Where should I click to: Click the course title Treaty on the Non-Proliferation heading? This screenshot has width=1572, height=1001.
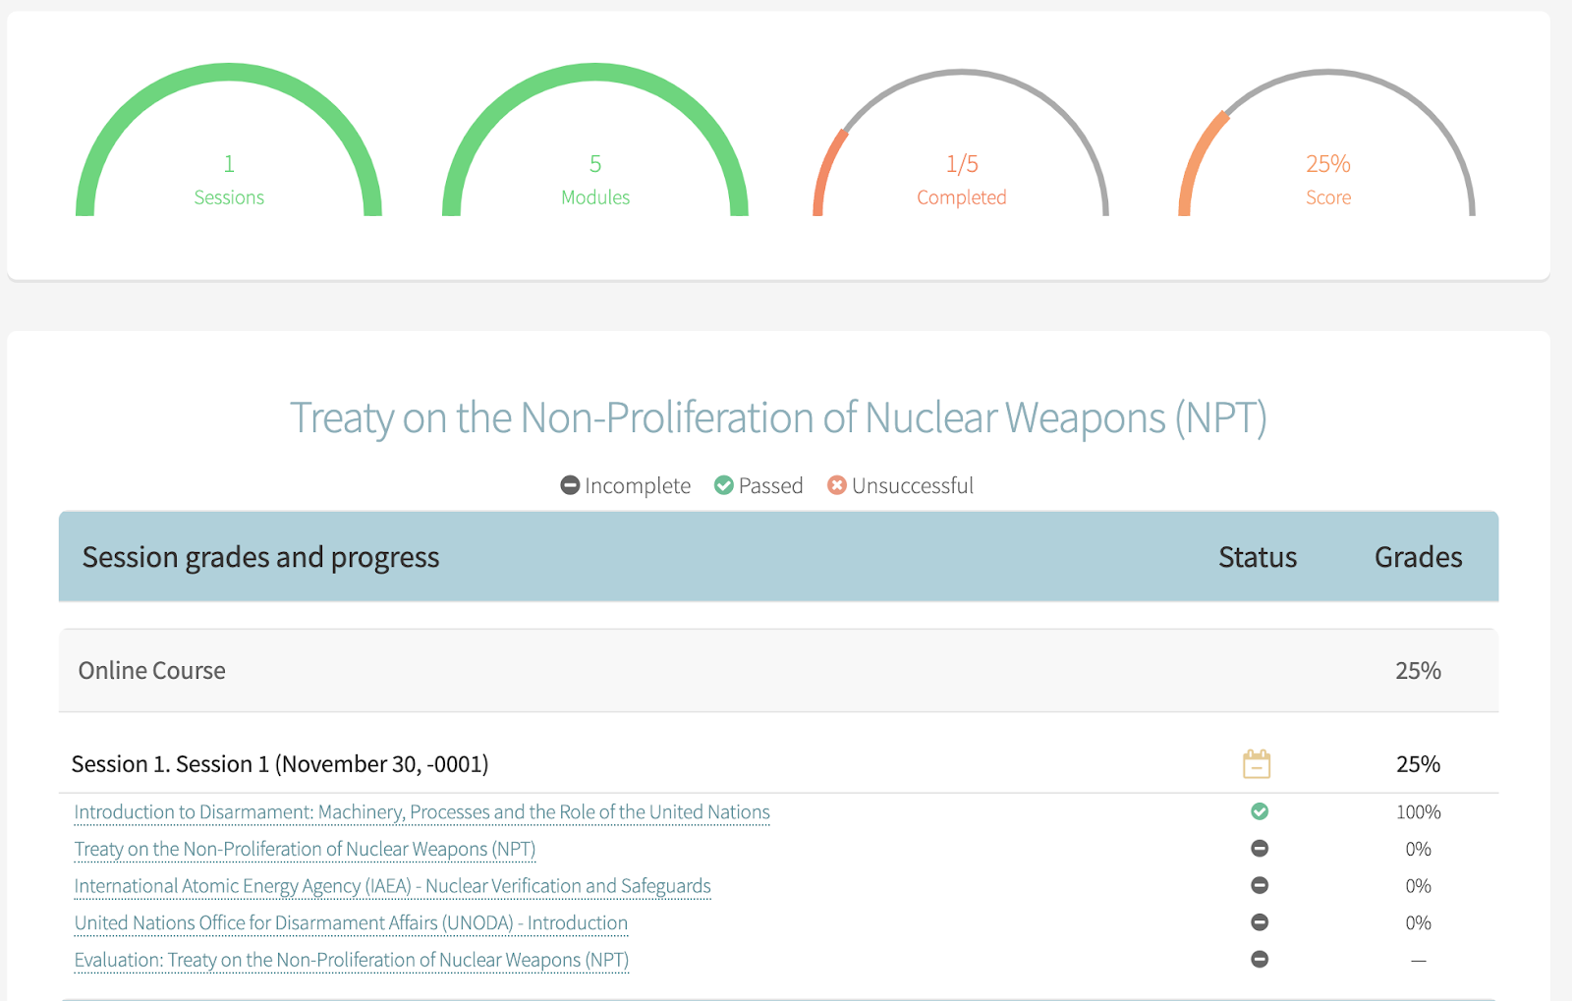778,418
